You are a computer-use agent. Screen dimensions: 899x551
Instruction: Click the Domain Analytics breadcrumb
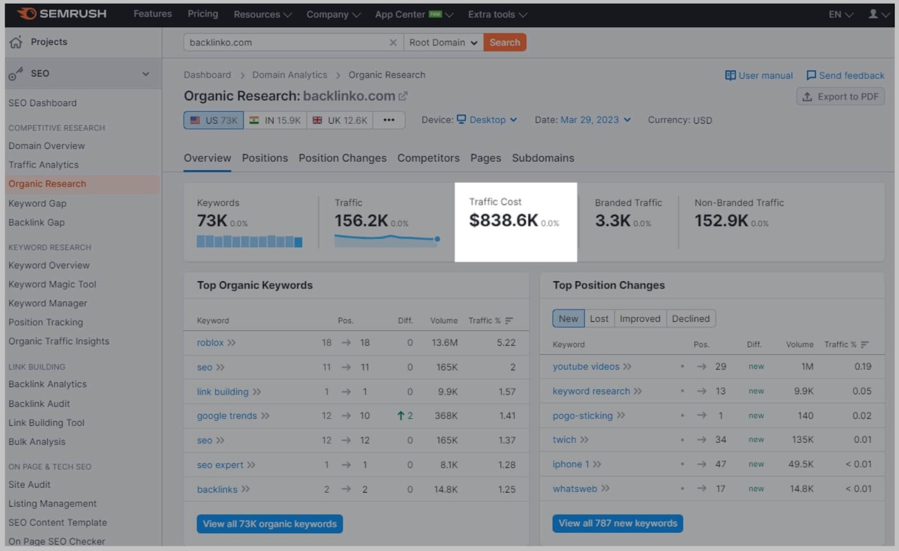289,75
